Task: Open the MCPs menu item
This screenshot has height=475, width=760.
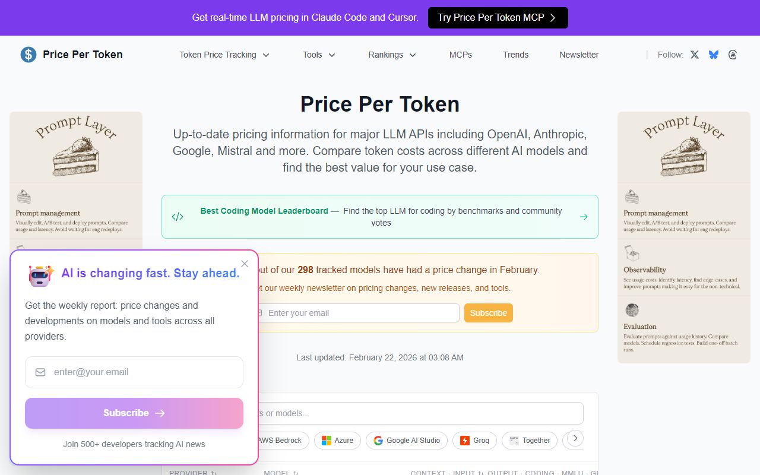Action: 460,55
